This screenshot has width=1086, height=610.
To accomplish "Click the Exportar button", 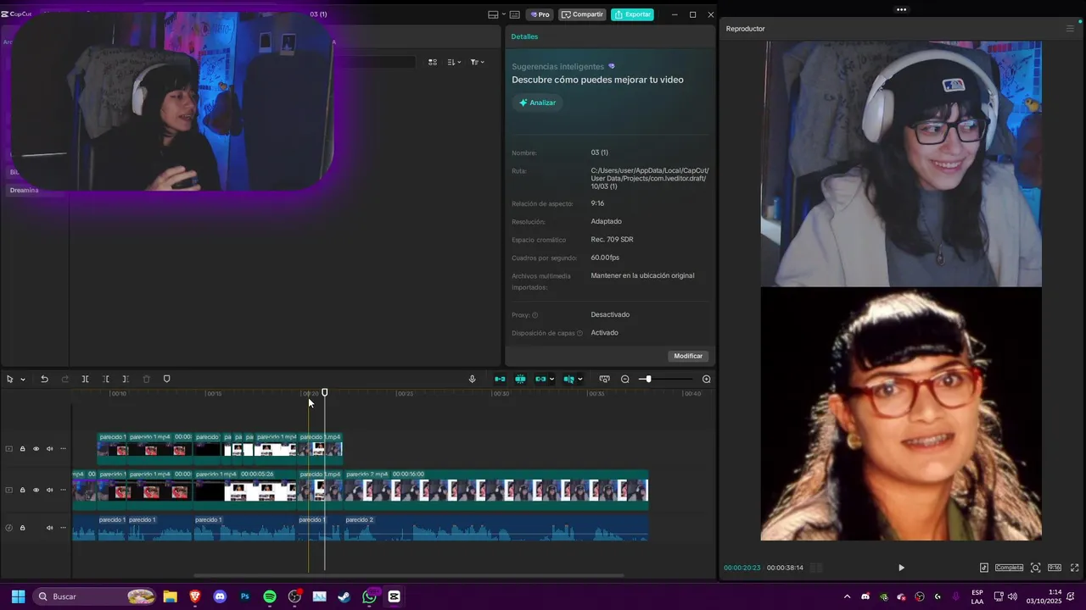I will (x=633, y=14).
